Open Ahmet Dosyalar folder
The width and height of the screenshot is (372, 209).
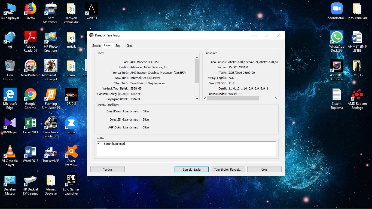coord(51,185)
